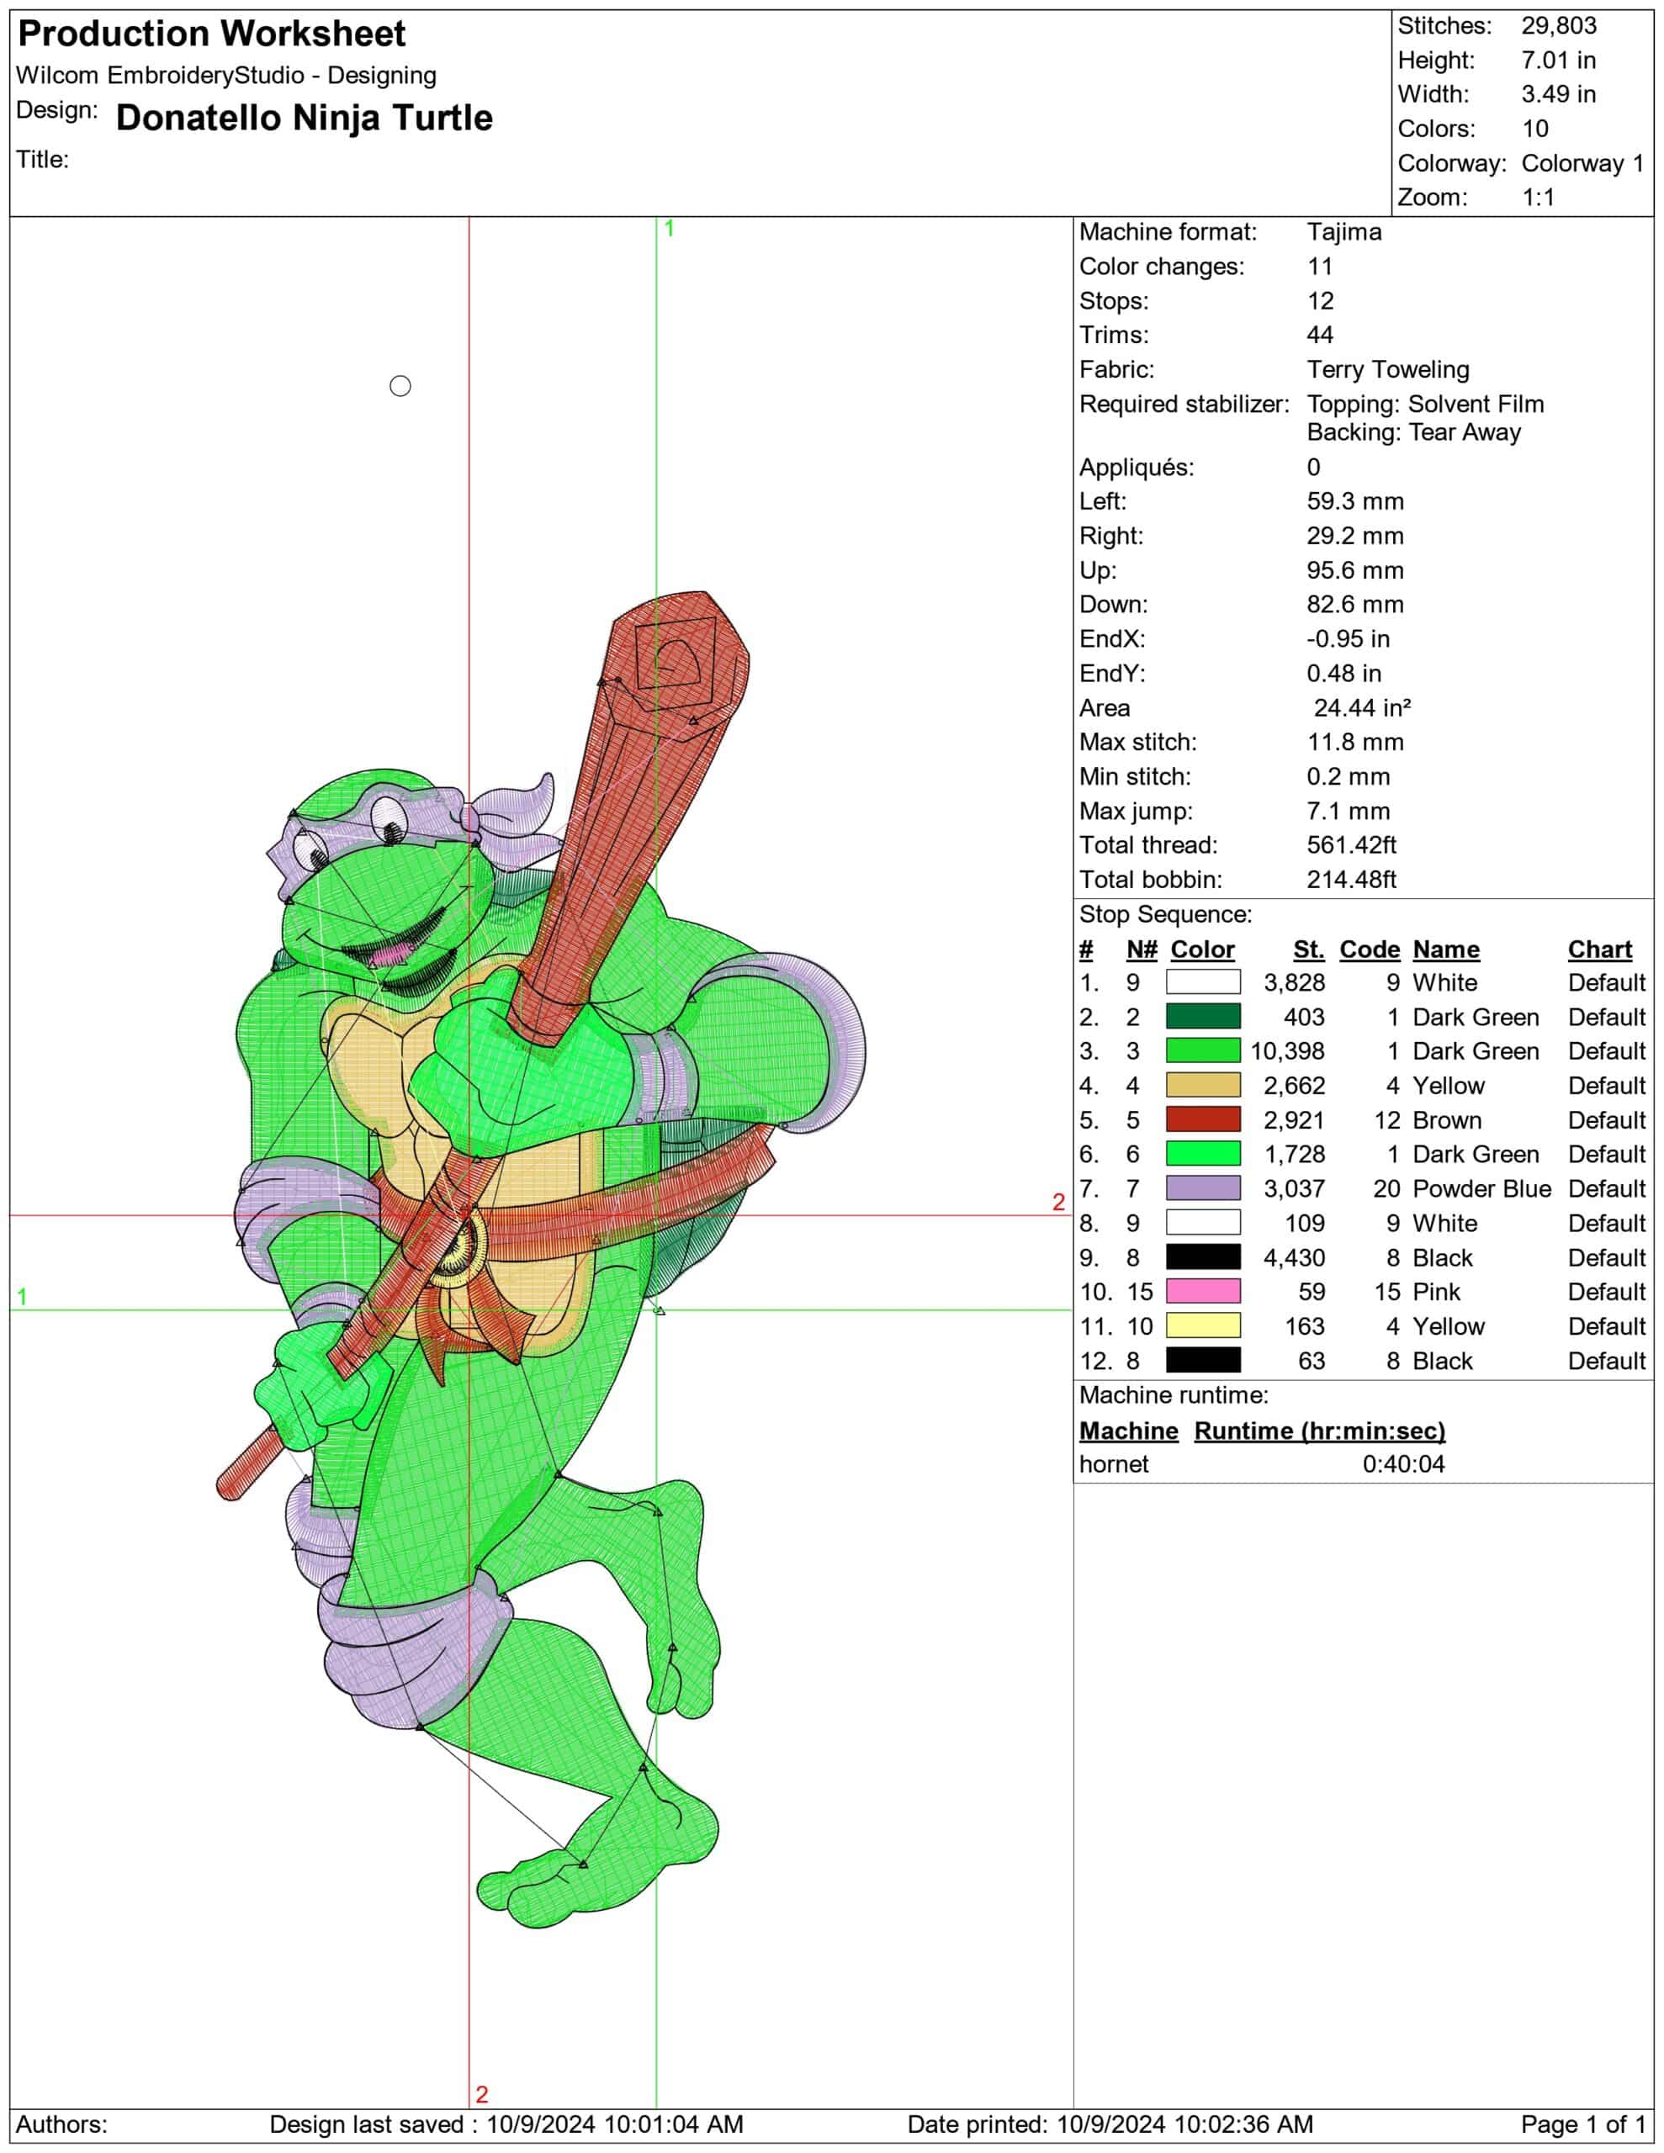Screen dimensions: 1664x2153
Task: Click the 'Brown' thread name
Action: pos(1447,1120)
